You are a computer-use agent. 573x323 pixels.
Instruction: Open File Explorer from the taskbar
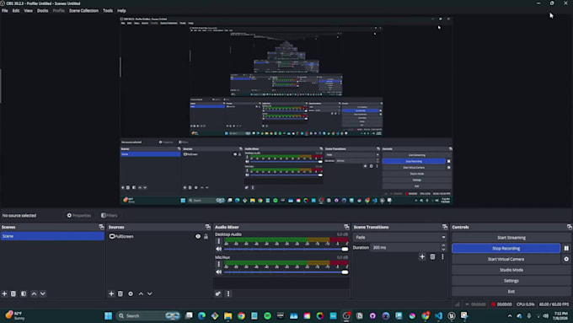(x=228, y=315)
